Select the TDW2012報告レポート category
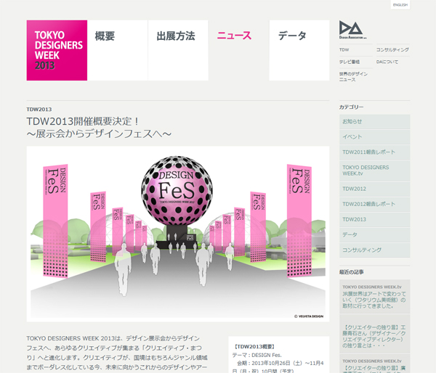Viewport: 436px width, 373px height. (x=374, y=205)
